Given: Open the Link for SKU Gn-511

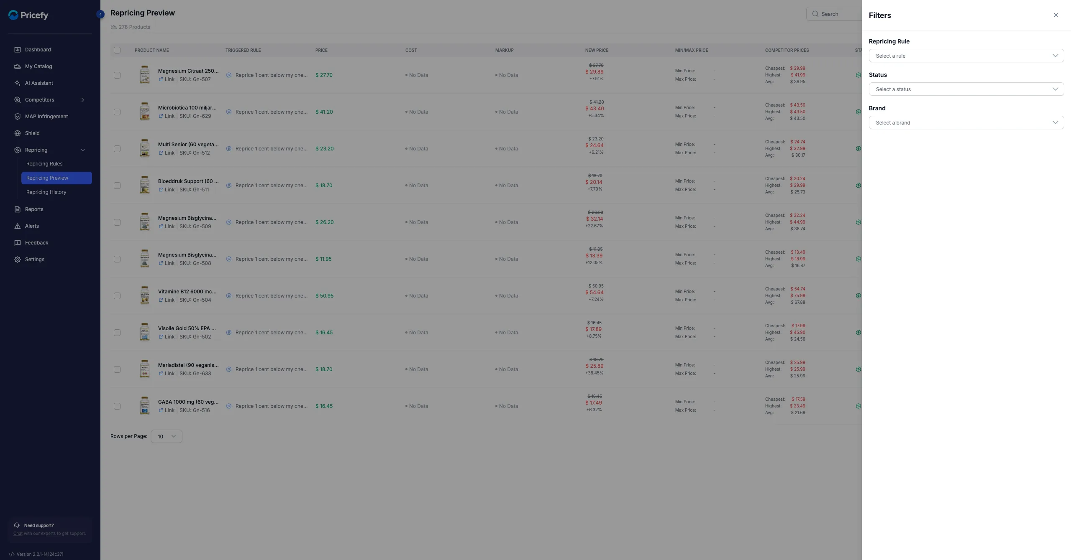Looking at the screenshot, I should coord(167,190).
